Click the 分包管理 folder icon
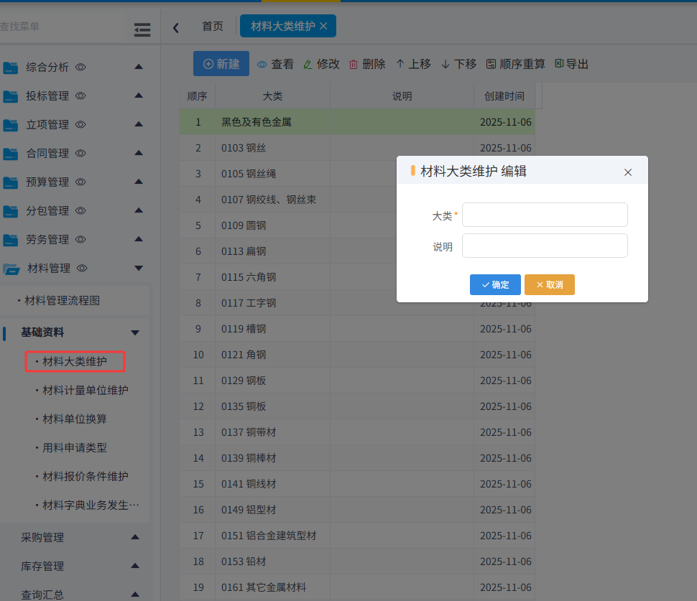This screenshot has height=601, width=697. (10, 211)
